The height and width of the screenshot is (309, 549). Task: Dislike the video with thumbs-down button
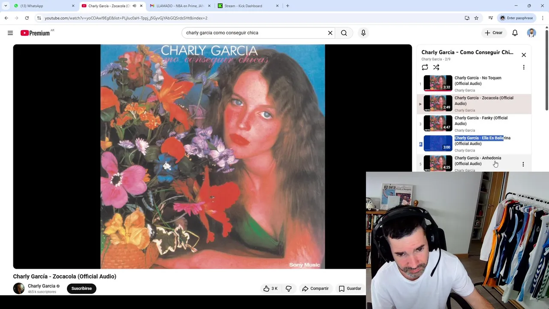(289, 288)
